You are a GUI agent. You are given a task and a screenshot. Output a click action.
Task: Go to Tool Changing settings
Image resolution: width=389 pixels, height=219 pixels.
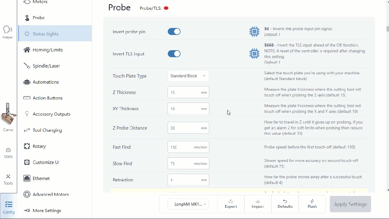(x=47, y=130)
